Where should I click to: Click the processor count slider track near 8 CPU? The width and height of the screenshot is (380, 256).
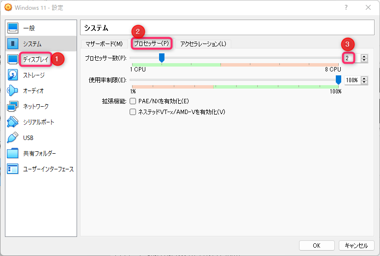point(338,58)
